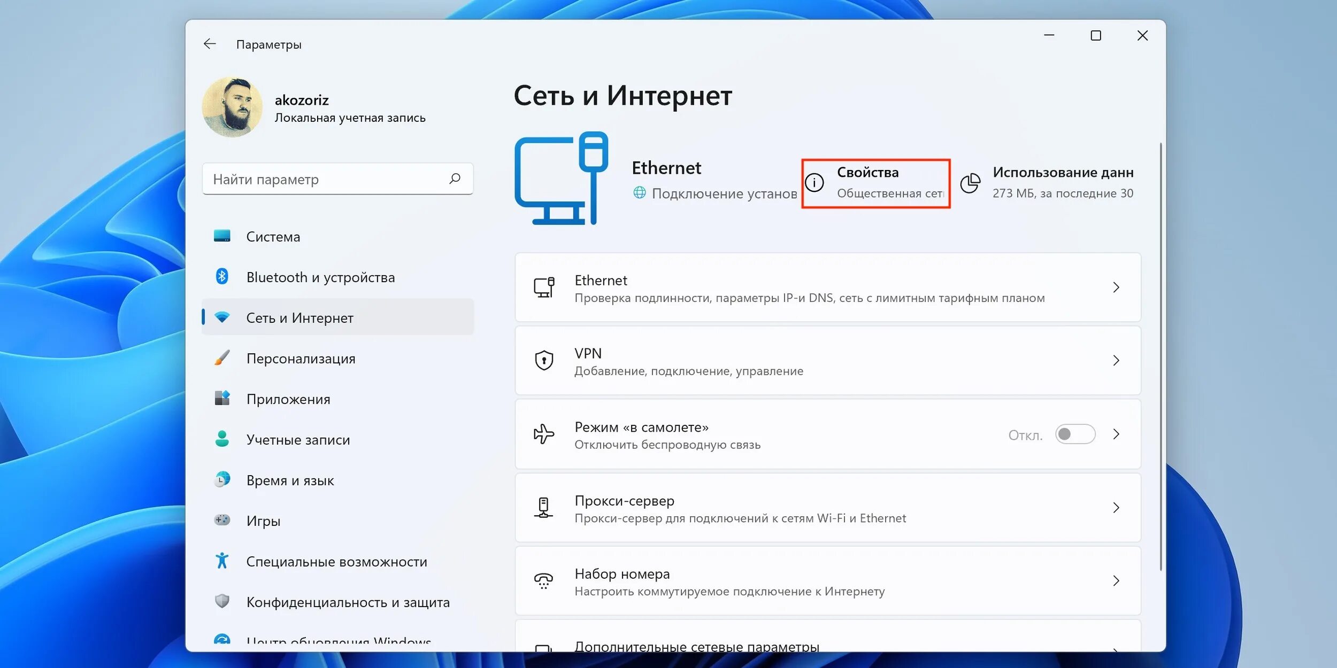Expand the Ethernet settings chevron
1337x668 pixels.
pos(1116,288)
